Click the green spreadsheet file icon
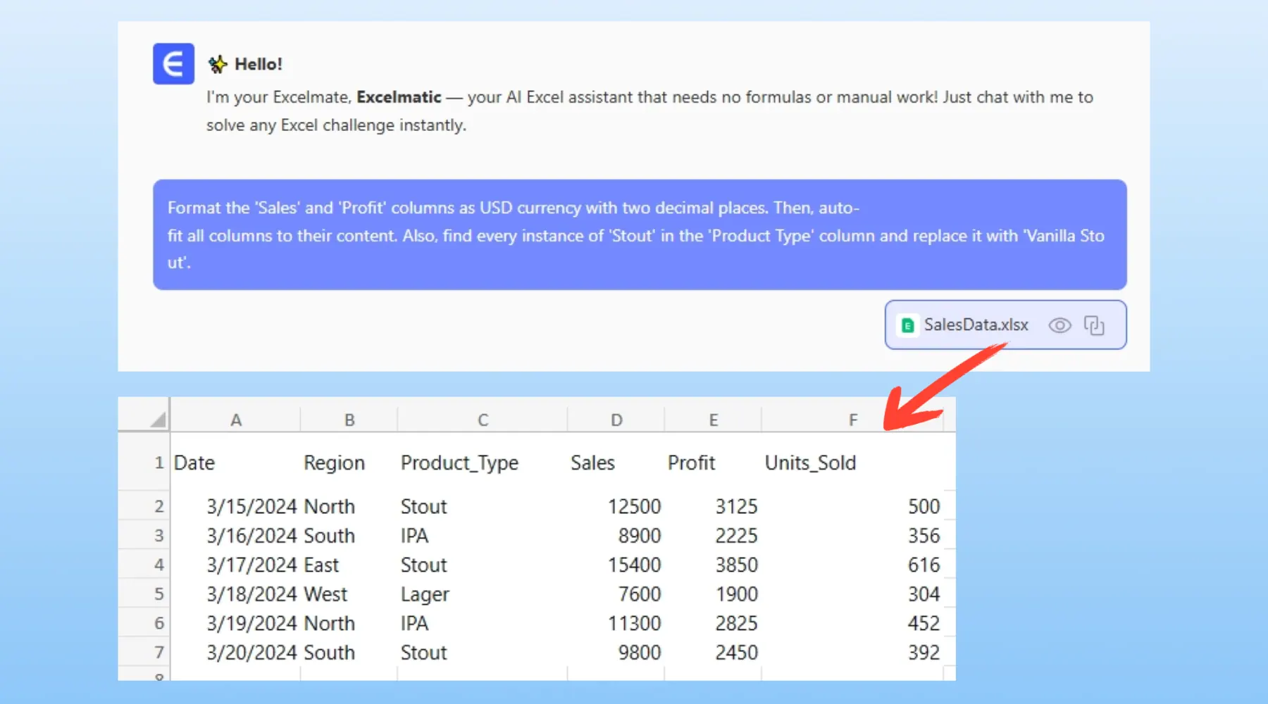This screenshot has width=1268, height=704. (x=908, y=325)
